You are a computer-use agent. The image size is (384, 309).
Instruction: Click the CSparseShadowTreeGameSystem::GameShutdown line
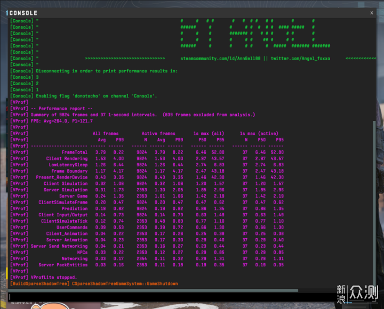point(125,284)
